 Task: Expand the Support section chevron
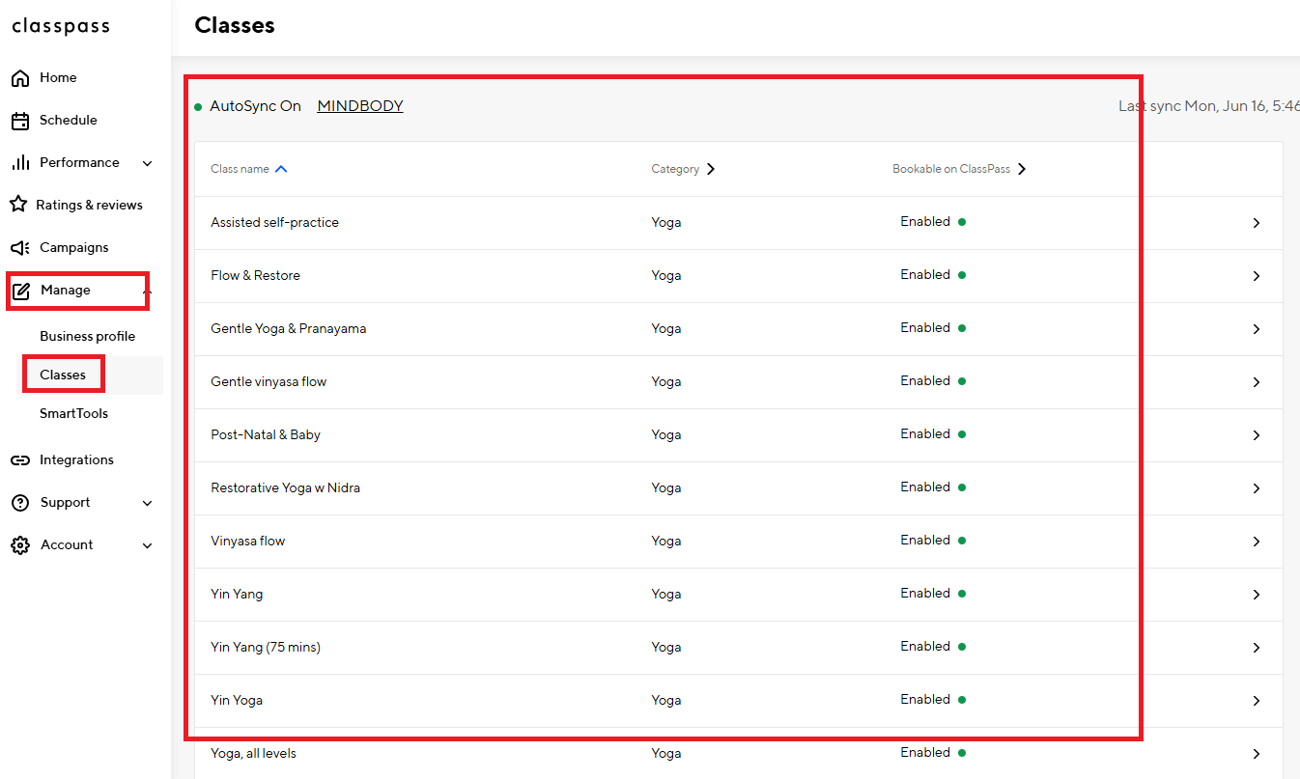pos(148,503)
